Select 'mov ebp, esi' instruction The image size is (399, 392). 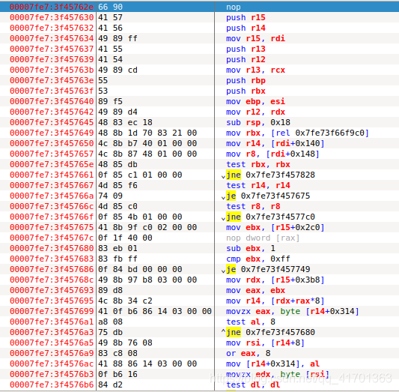pyautogui.click(x=256, y=101)
